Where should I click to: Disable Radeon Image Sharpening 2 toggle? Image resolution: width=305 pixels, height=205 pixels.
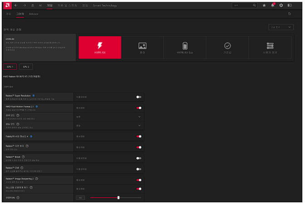139,180
